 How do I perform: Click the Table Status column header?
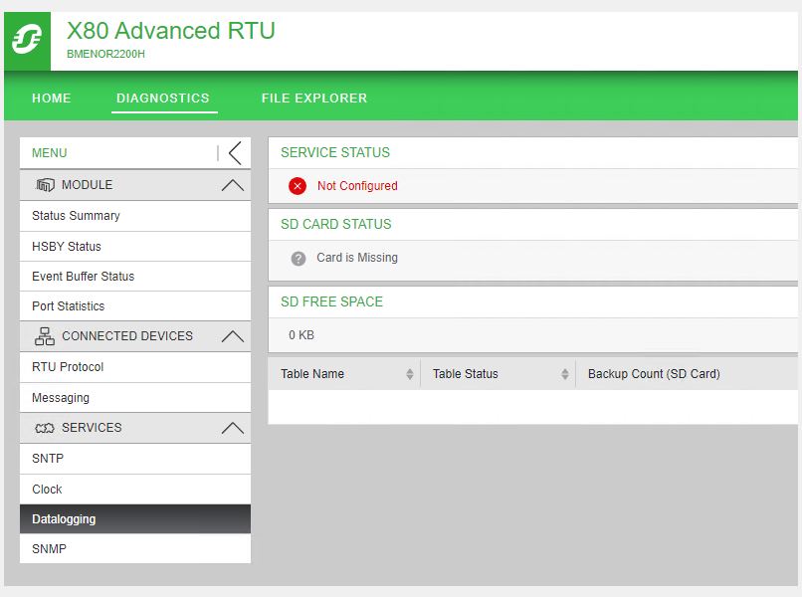pyautogui.click(x=466, y=374)
